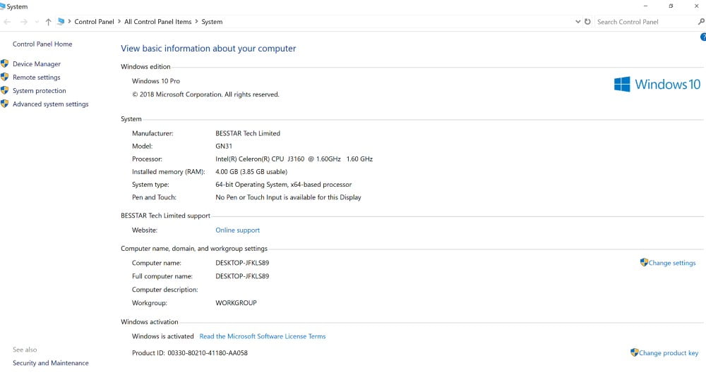Click the 64-bit Operating System text
This screenshot has height=377, width=706.
[251, 185]
